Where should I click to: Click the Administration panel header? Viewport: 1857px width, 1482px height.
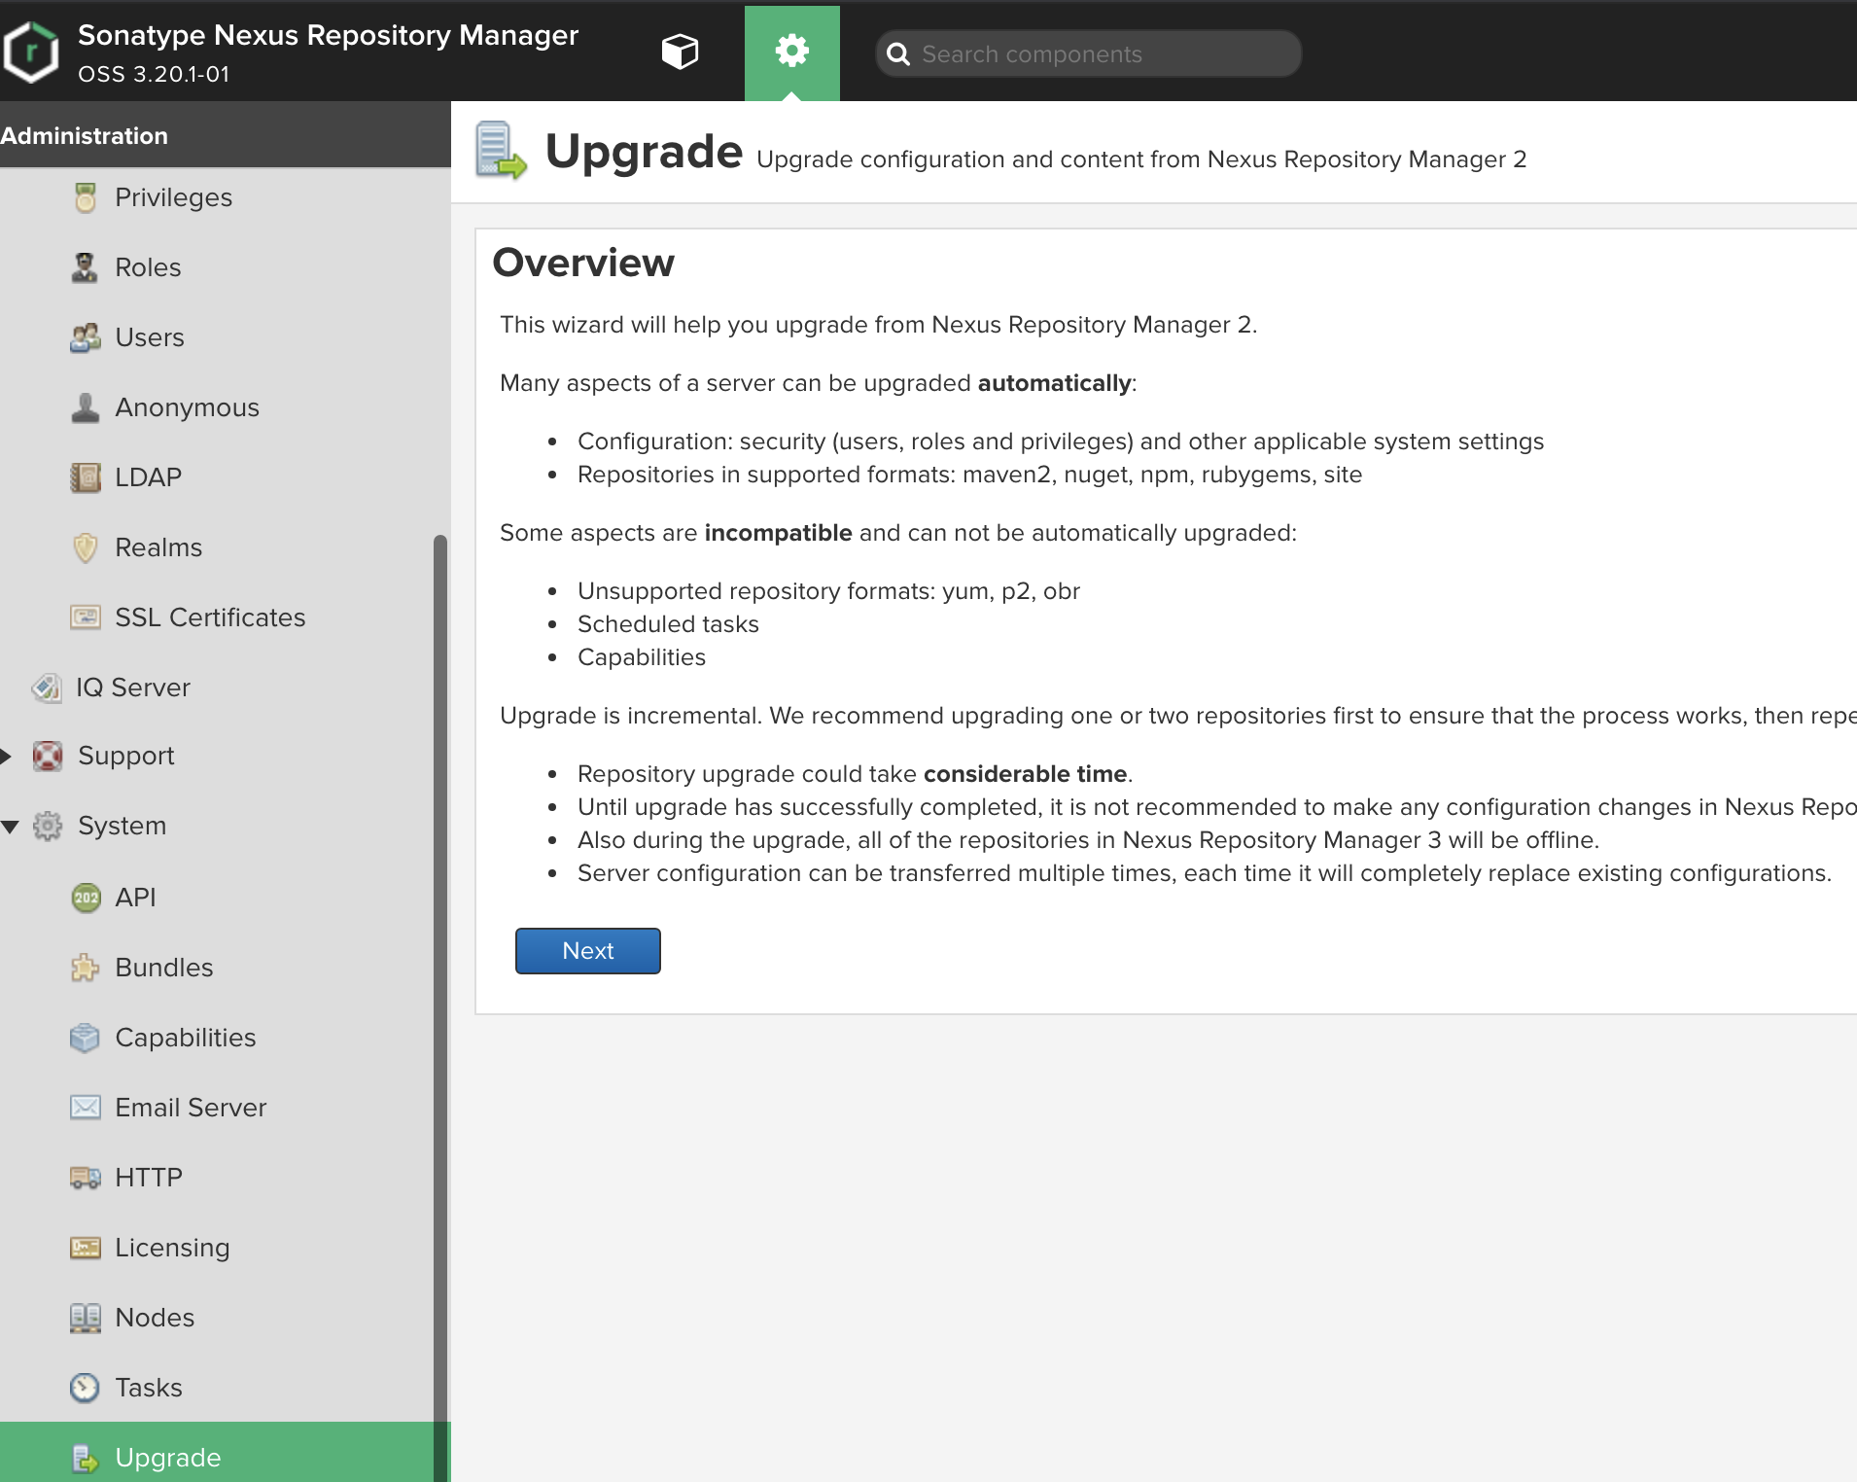[x=226, y=135]
